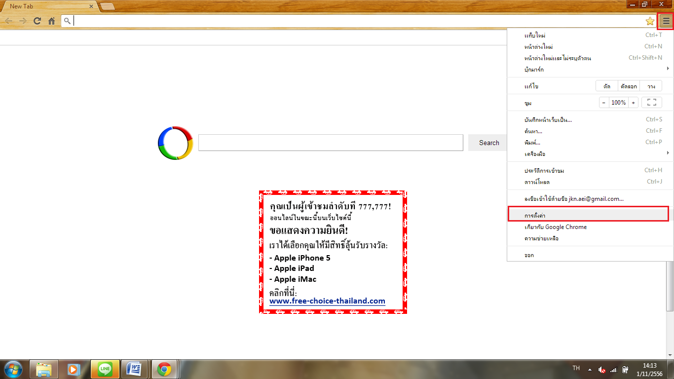Click the Chrome taskbar icon
Screen dimensions: 674x379
pyautogui.click(x=165, y=369)
